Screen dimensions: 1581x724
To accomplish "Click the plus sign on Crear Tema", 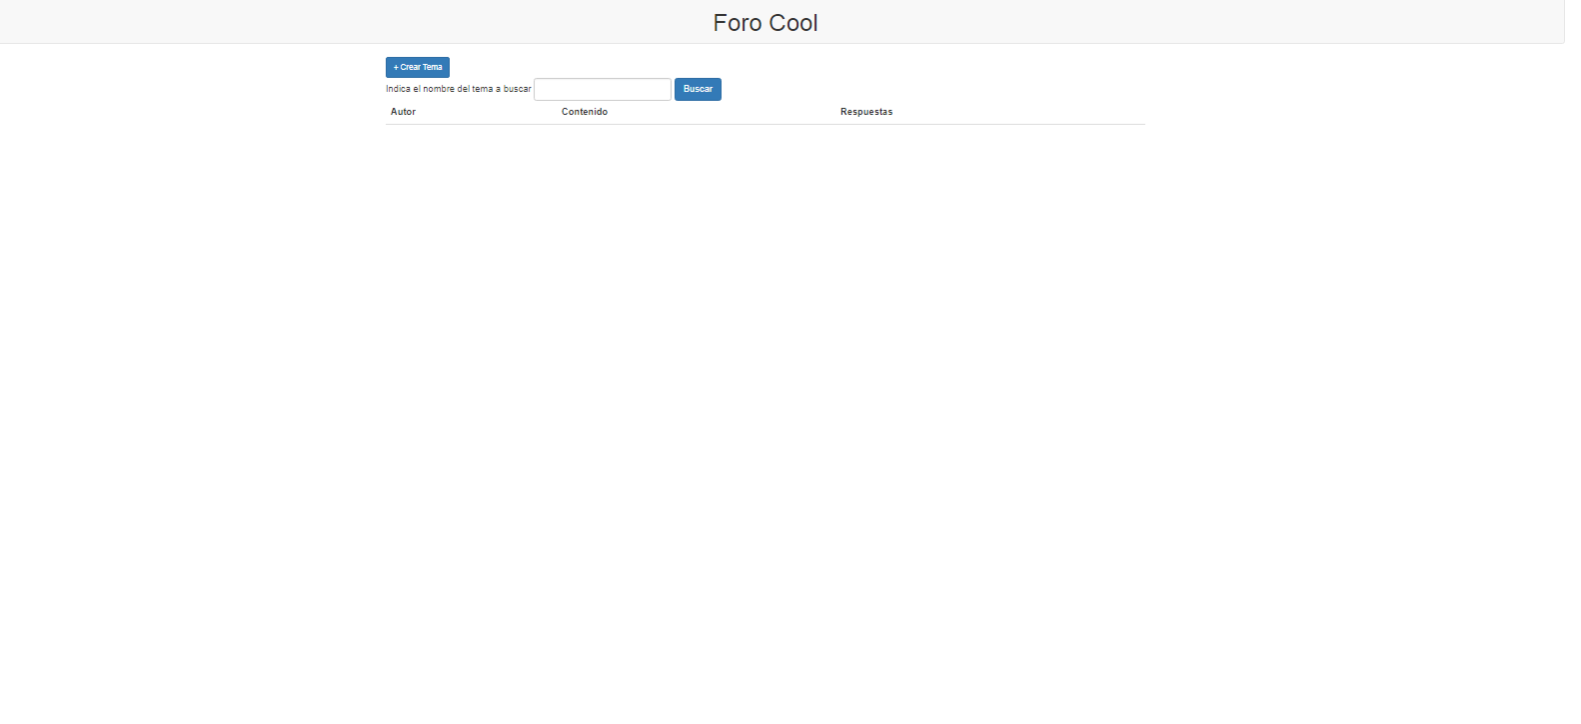I will pyautogui.click(x=396, y=67).
